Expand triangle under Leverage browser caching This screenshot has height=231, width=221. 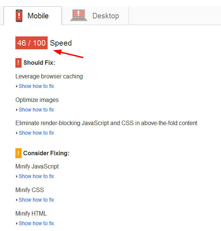point(17,86)
